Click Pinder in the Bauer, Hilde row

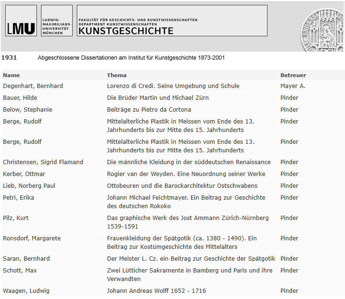pyautogui.click(x=289, y=98)
